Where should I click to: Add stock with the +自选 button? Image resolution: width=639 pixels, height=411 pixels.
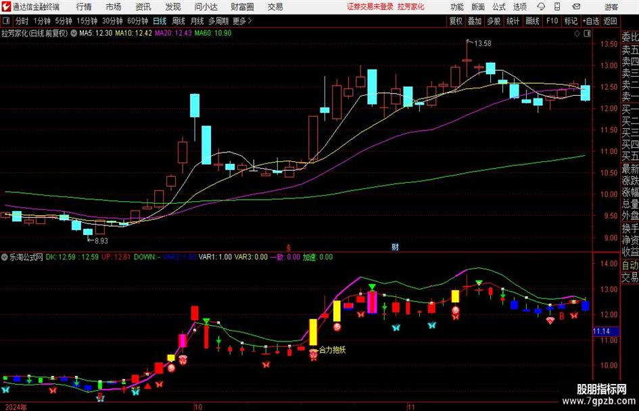(591, 21)
